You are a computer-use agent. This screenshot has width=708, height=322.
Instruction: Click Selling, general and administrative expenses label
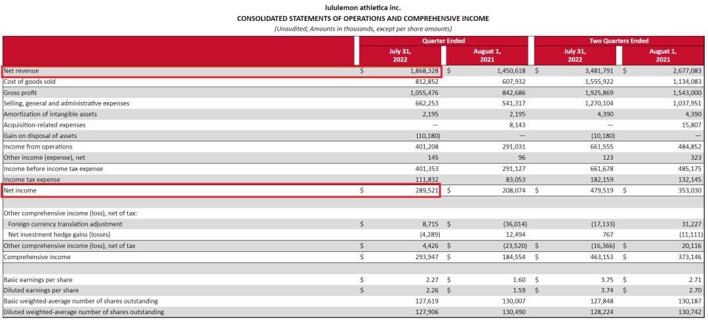pos(66,103)
